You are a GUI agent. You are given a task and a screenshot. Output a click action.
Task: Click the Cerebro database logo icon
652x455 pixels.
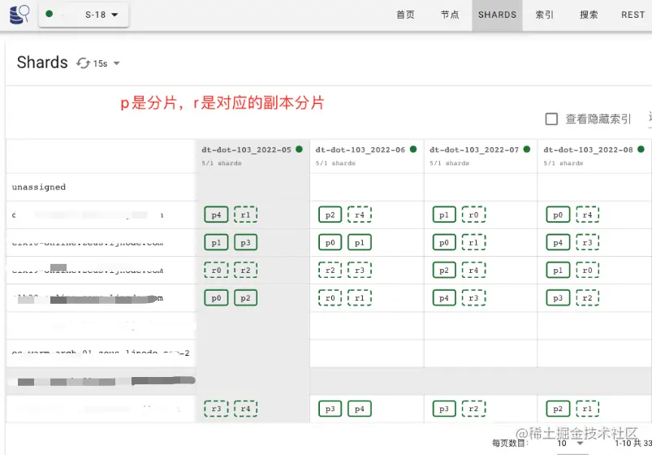[x=19, y=15]
